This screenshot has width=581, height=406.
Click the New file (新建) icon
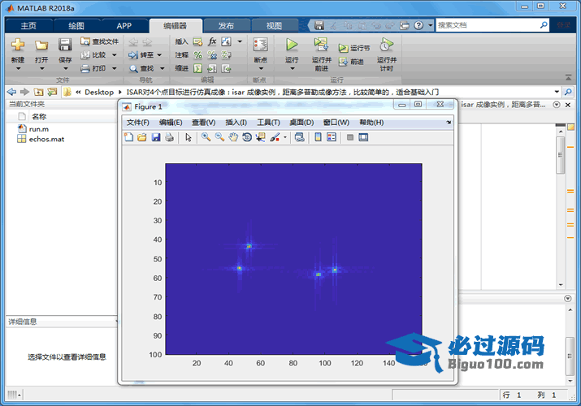[17, 45]
